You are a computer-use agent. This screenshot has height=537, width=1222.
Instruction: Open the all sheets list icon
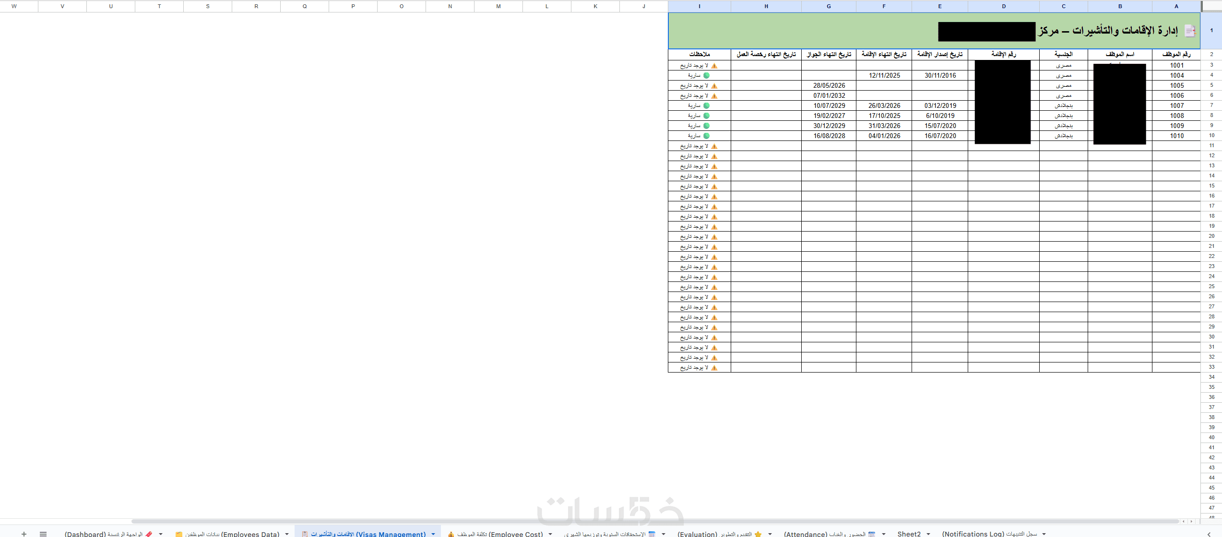(43, 534)
